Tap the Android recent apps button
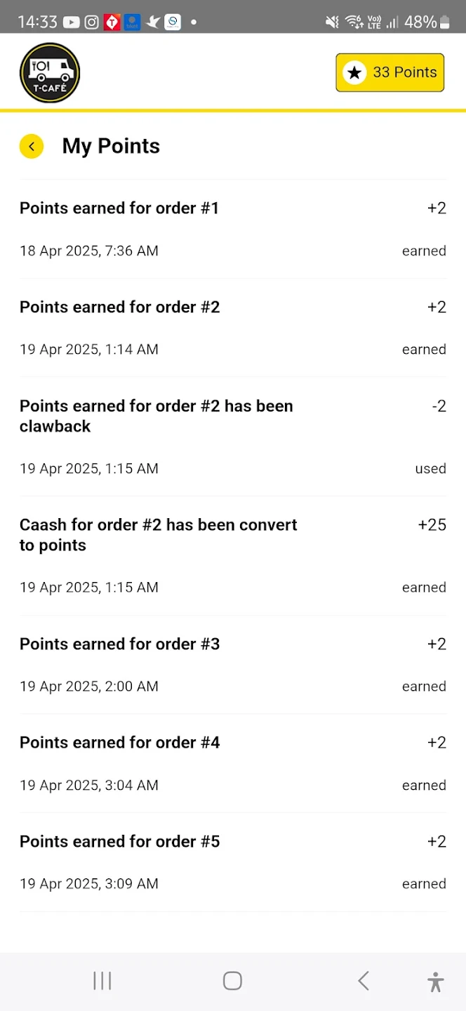 102,981
